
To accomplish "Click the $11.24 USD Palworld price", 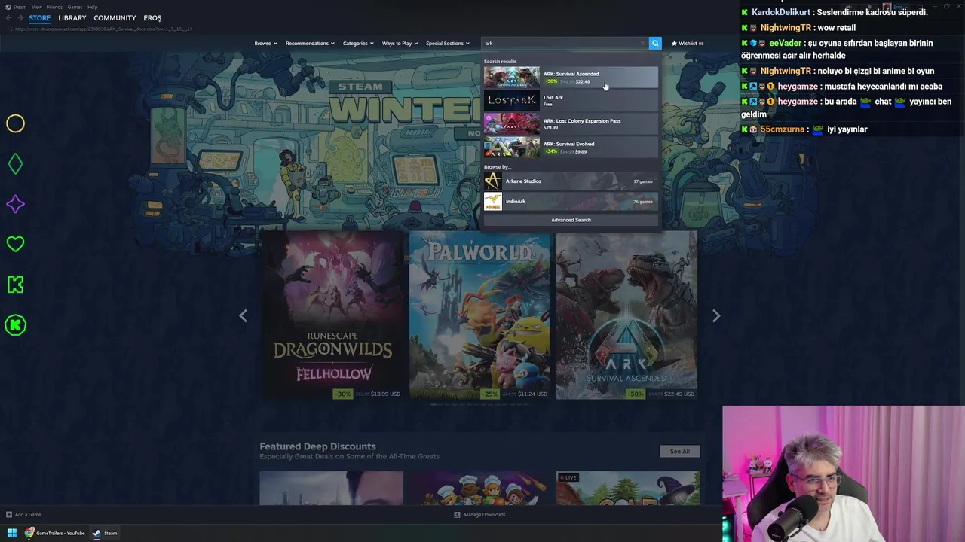I will [x=533, y=394].
